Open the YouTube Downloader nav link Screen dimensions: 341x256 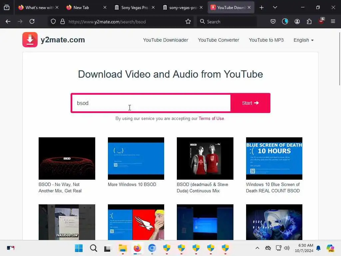click(166, 40)
